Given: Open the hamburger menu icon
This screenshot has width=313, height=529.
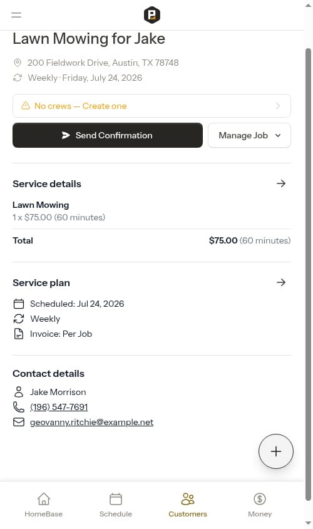Looking at the screenshot, I should 16,15.
